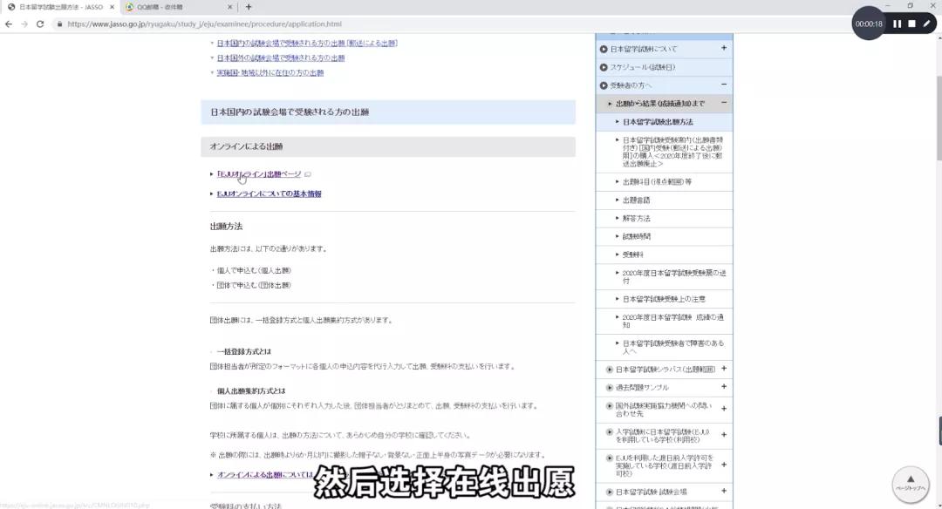Open 出題科目(得点範囲)等 sidebar entry

tap(657, 182)
